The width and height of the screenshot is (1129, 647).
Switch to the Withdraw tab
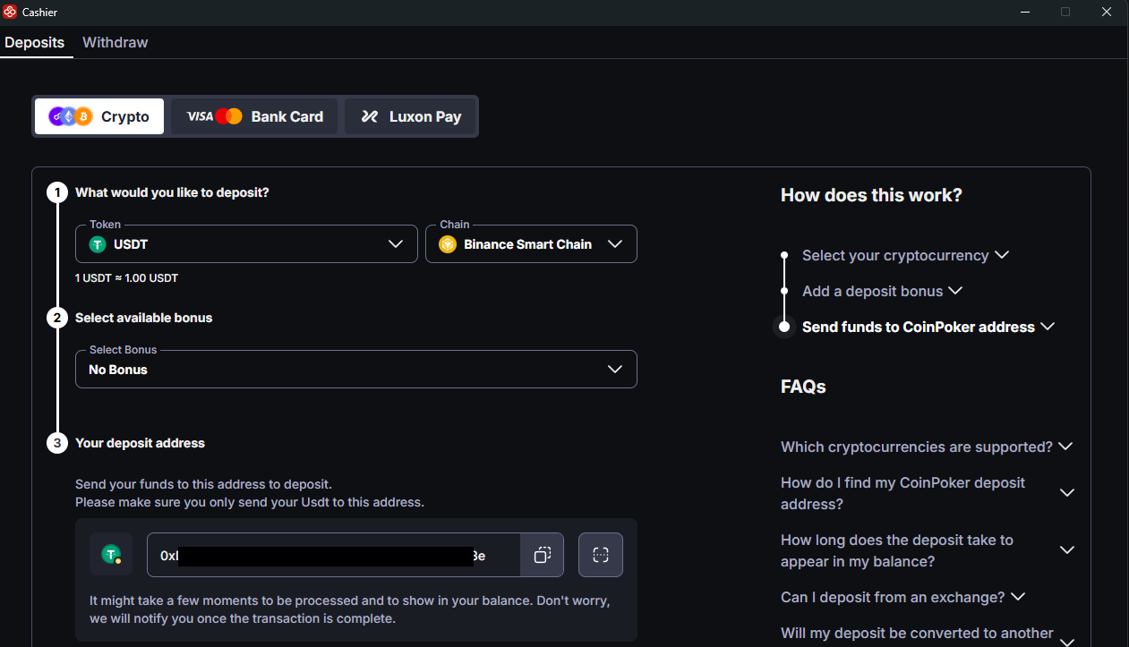pyautogui.click(x=115, y=42)
